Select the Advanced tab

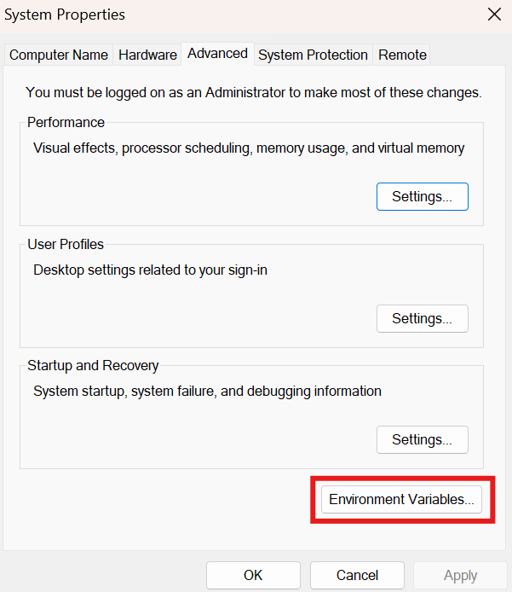(x=217, y=53)
